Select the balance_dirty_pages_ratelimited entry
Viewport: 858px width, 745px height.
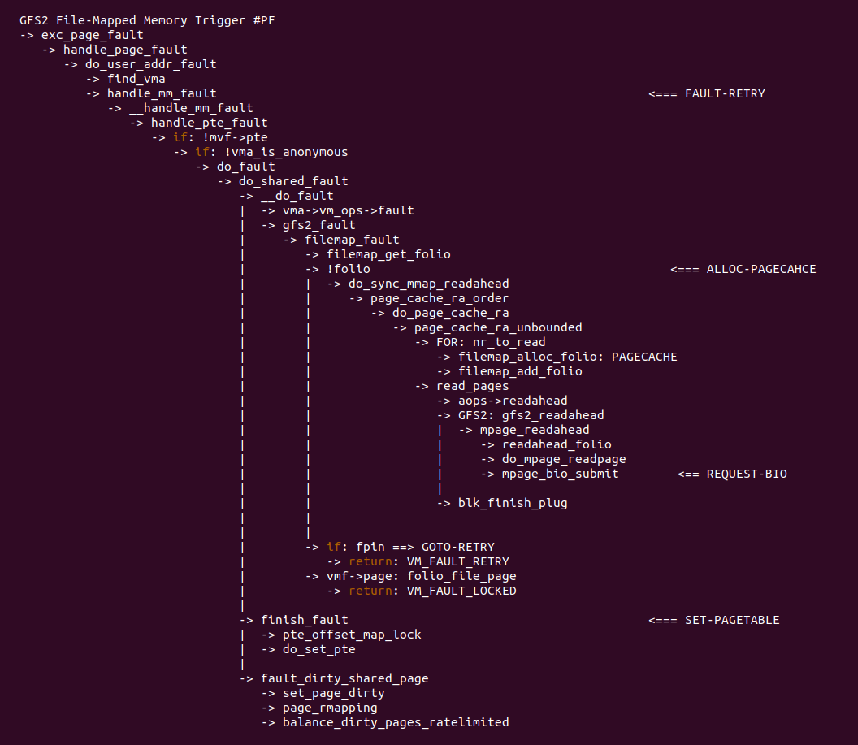click(x=396, y=722)
